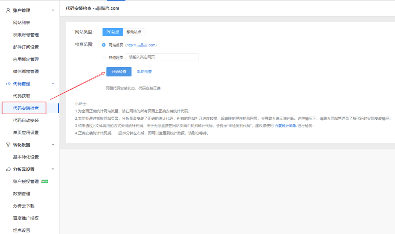Open 分析云下载 in the sidebar
Screen dimensions: 395x234
point(24,206)
